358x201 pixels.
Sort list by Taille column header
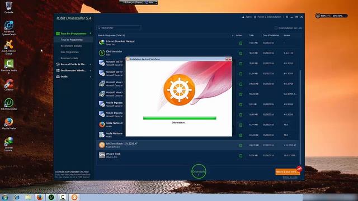(x=251, y=35)
